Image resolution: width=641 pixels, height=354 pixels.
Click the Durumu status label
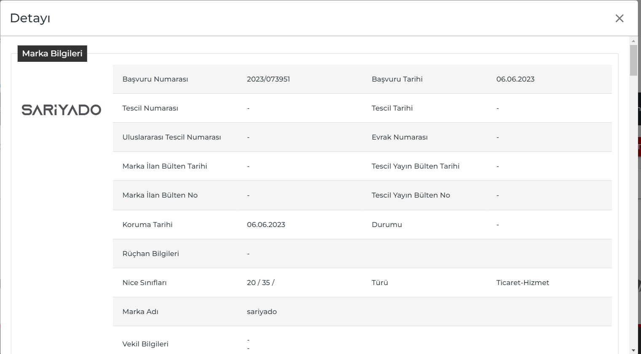click(x=387, y=225)
